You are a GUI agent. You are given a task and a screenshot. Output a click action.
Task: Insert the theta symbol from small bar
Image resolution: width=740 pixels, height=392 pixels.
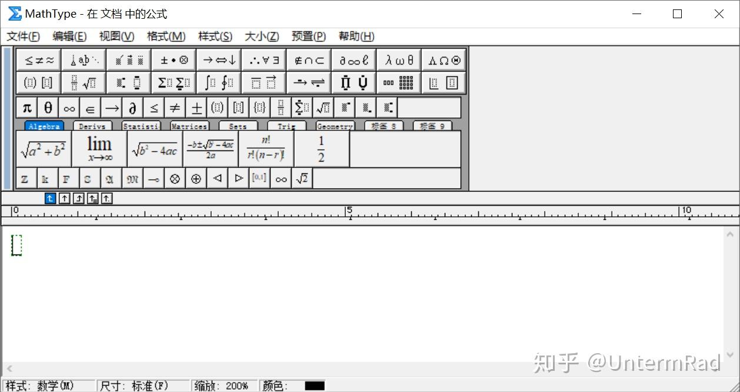coord(48,108)
